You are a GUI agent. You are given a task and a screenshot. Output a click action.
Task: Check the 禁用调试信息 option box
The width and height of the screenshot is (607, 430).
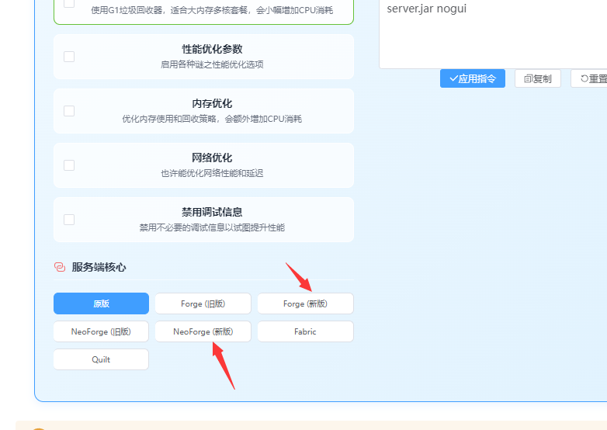pyautogui.click(x=69, y=220)
